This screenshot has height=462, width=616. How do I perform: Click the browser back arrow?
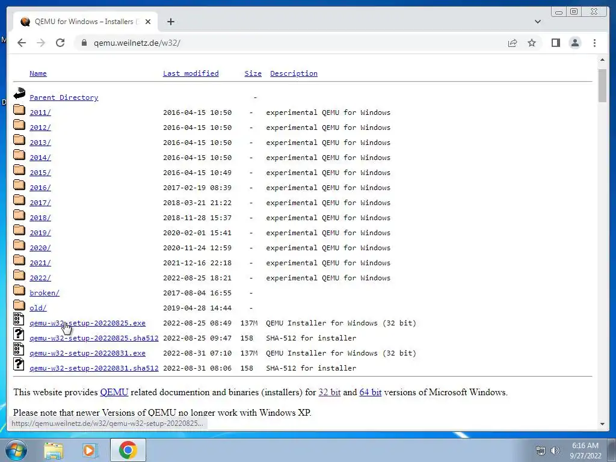22,43
